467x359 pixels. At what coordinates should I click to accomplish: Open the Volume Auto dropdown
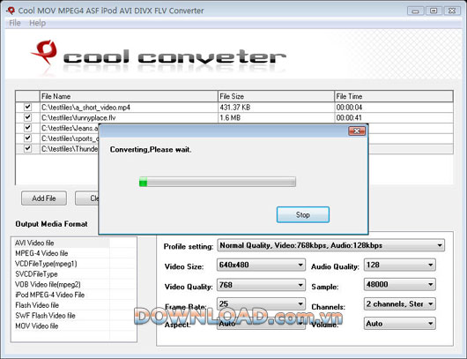click(400, 324)
